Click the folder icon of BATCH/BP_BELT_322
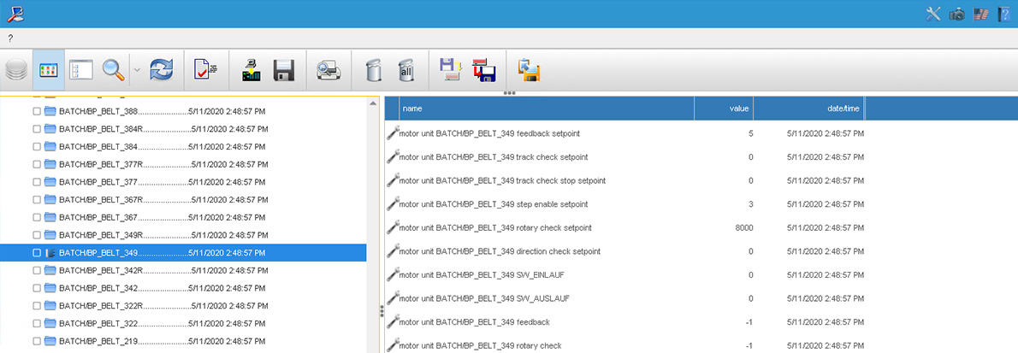This screenshot has width=1018, height=353. [50, 323]
